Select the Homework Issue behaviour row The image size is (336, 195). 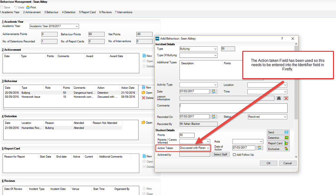click(70, 97)
